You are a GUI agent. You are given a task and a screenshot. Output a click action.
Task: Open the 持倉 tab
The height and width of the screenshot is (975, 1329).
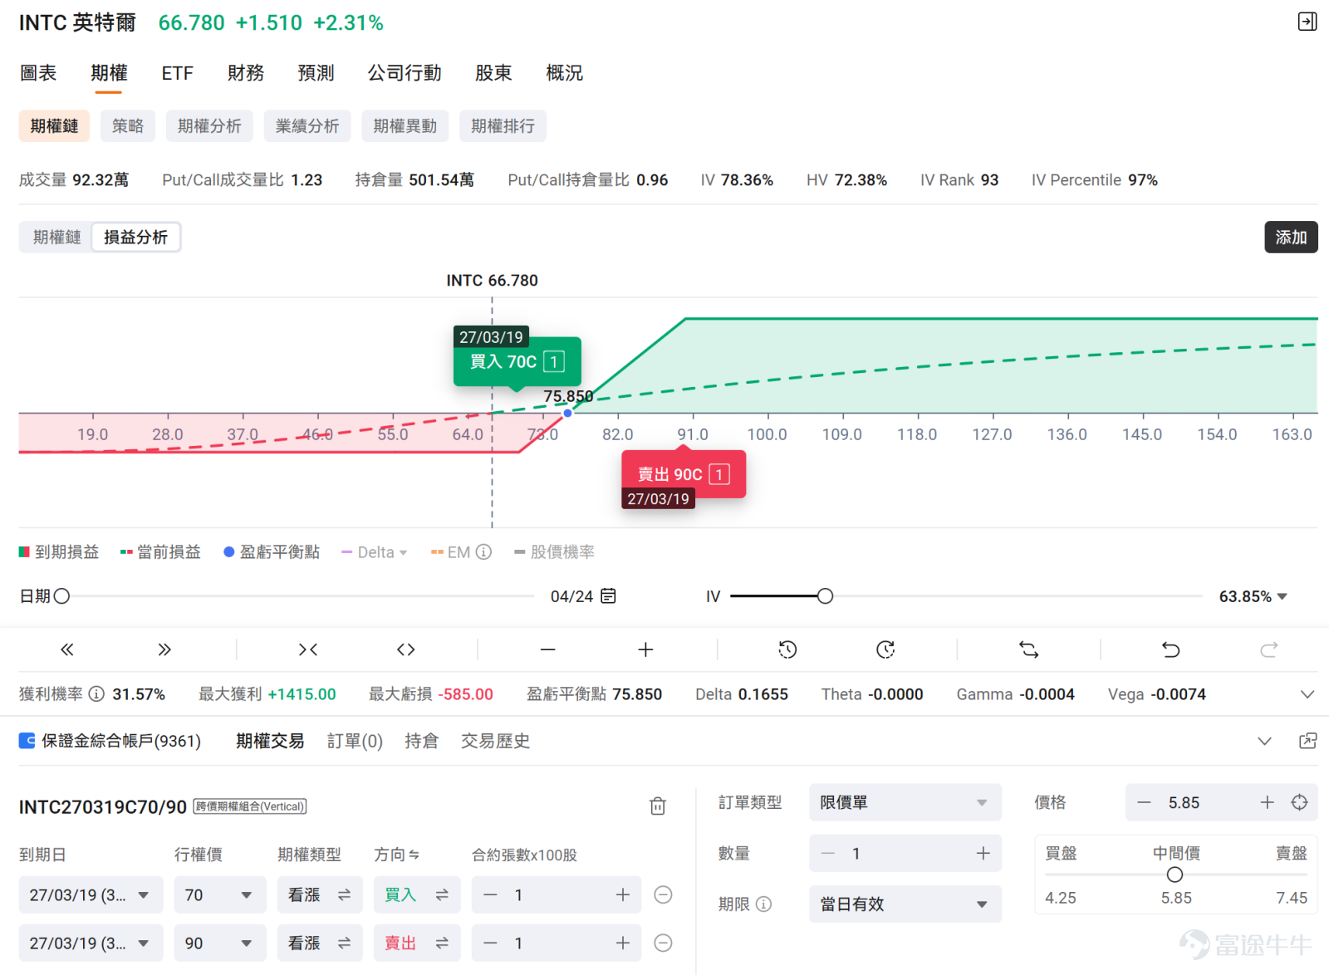[x=421, y=741]
